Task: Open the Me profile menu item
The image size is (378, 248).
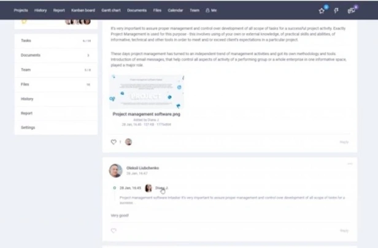Action: tap(211, 10)
